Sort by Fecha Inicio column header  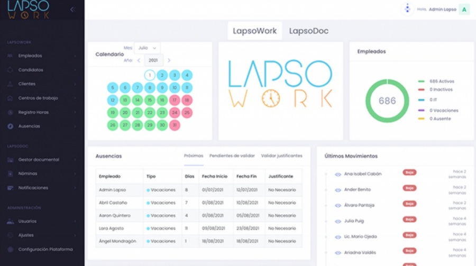pyautogui.click(x=215, y=177)
